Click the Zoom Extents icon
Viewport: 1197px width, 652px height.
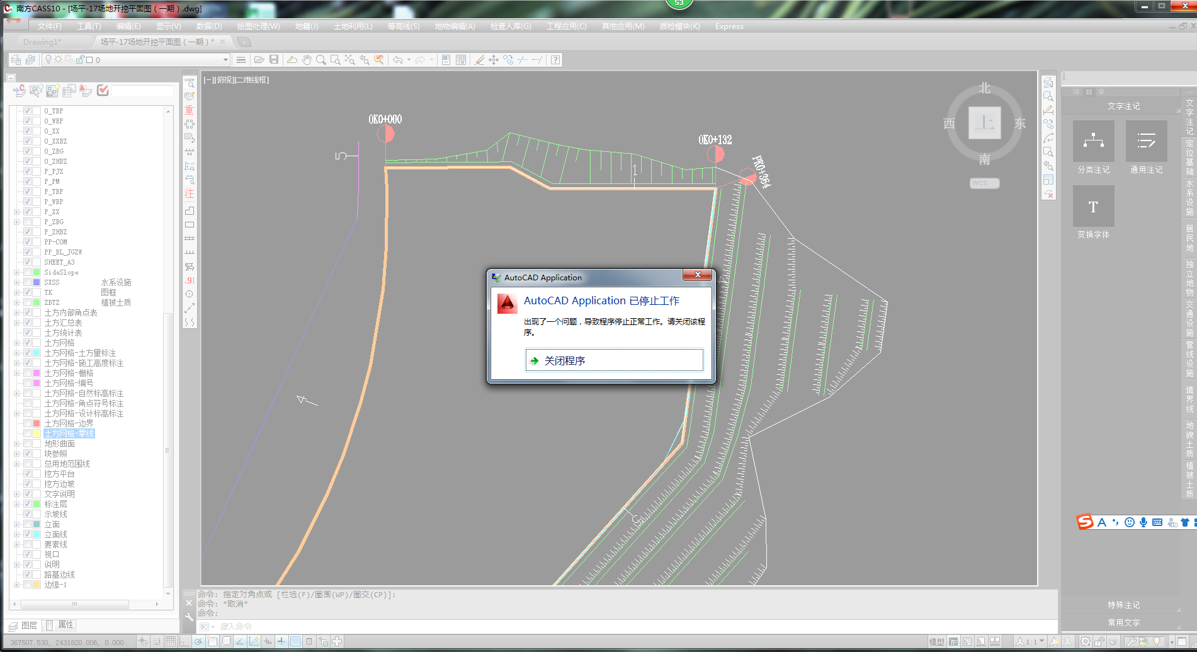(x=350, y=60)
